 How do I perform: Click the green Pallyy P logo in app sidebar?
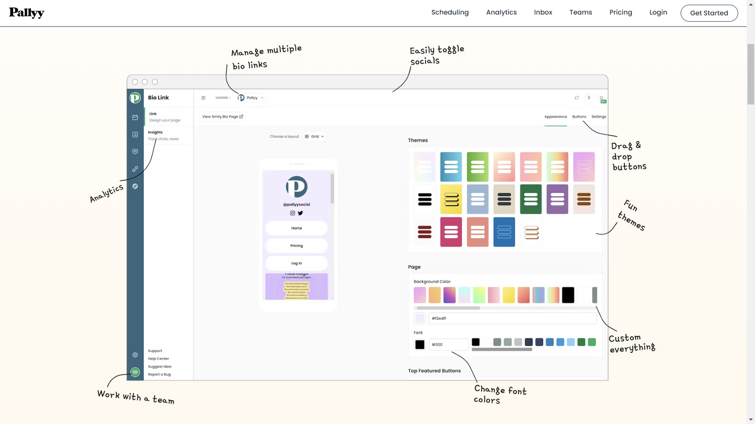click(x=135, y=98)
